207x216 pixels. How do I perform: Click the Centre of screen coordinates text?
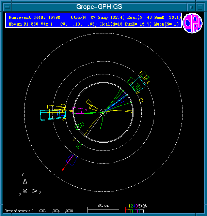click(38, 211)
